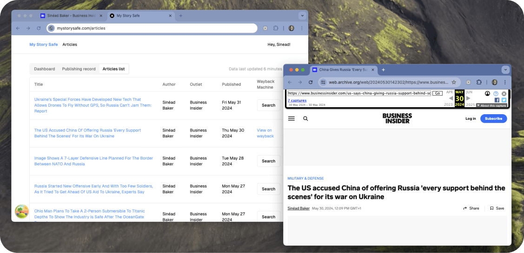524x253 pixels.
Task: Open the 7 captures link
Action: [297, 100]
